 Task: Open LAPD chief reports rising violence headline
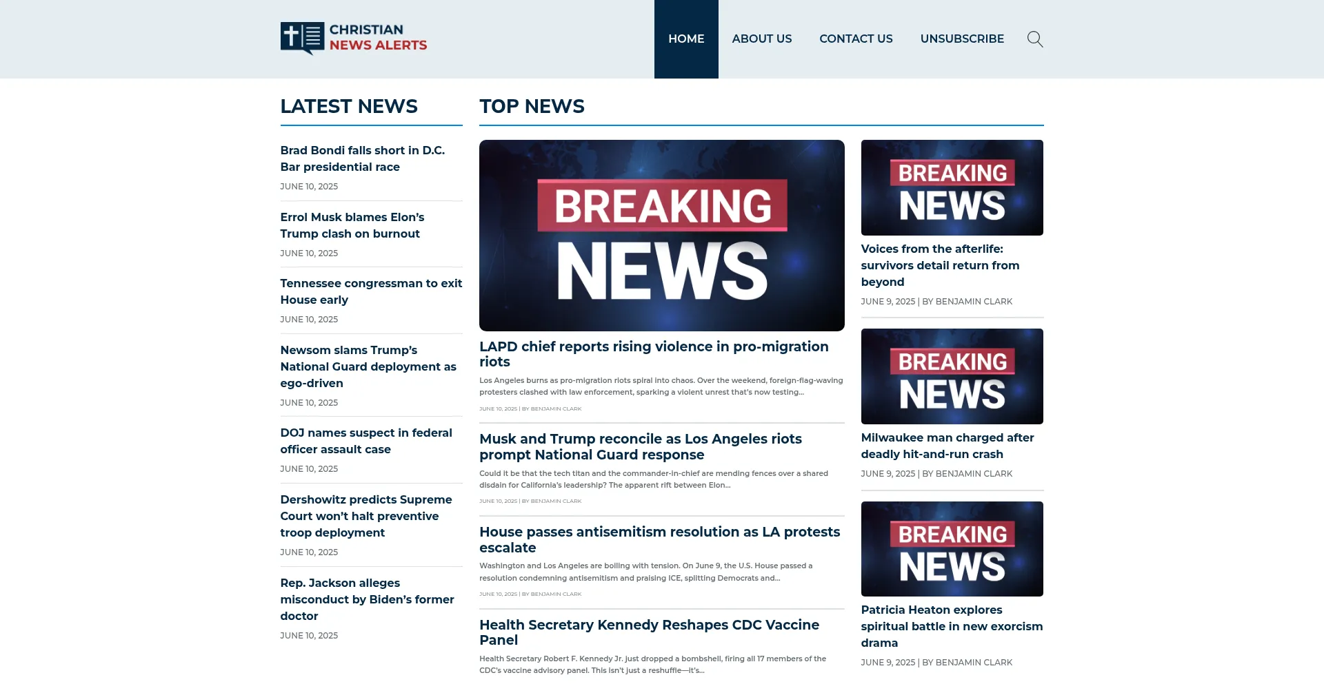(x=654, y=354)
